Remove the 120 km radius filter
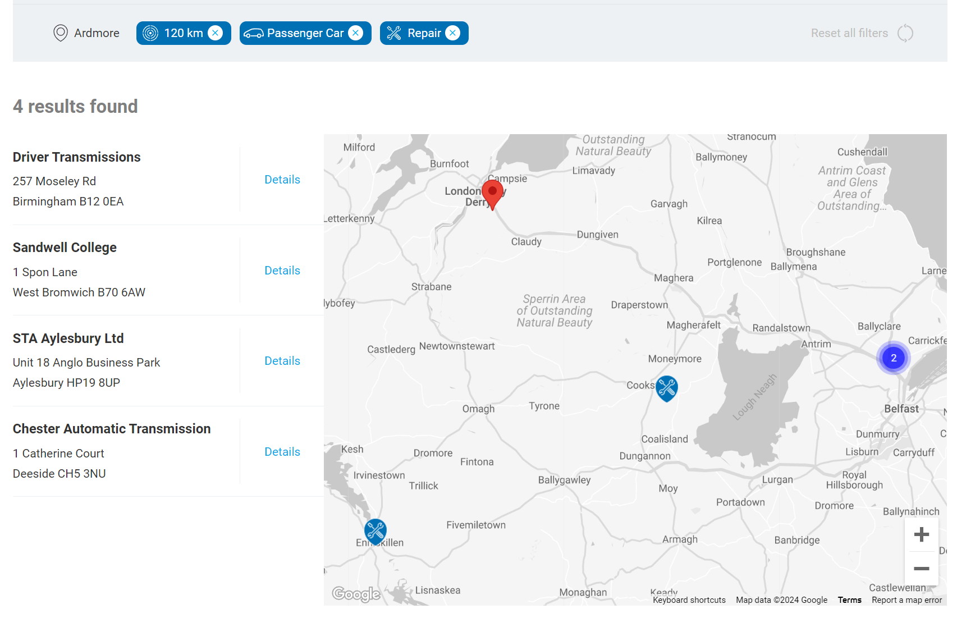 216,33
